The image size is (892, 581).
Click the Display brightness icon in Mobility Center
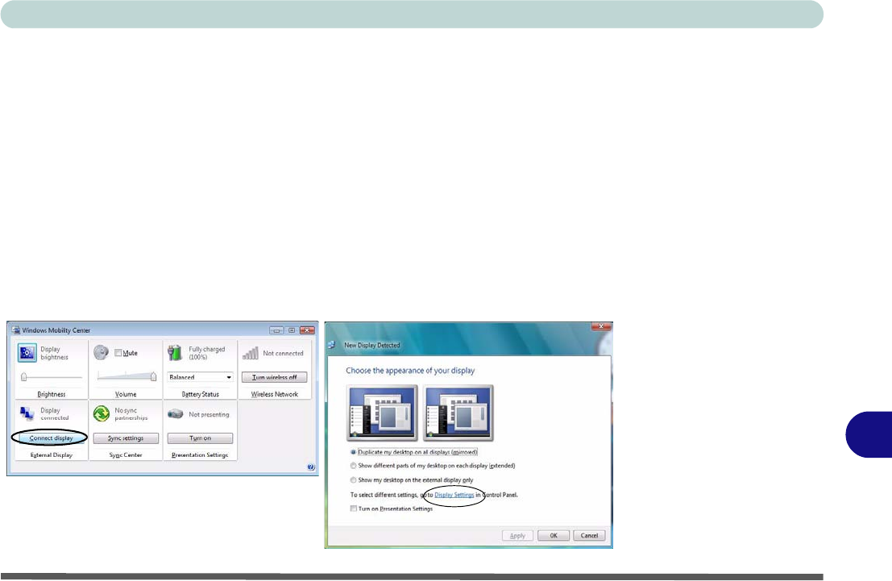click(x=27, y=353)
